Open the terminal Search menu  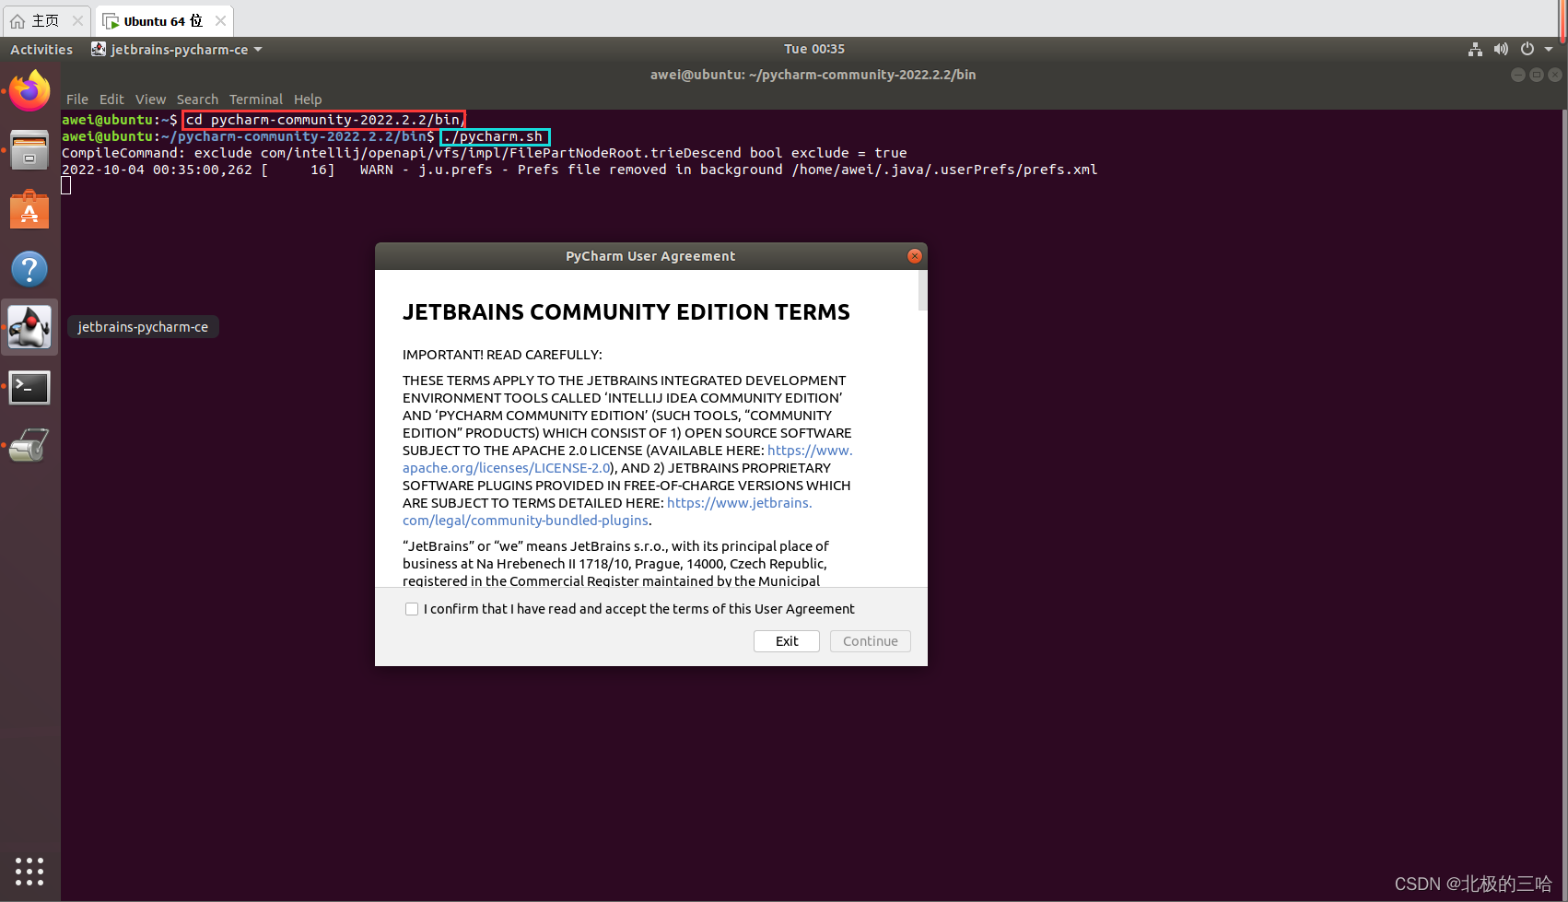(x=197, y=100)
